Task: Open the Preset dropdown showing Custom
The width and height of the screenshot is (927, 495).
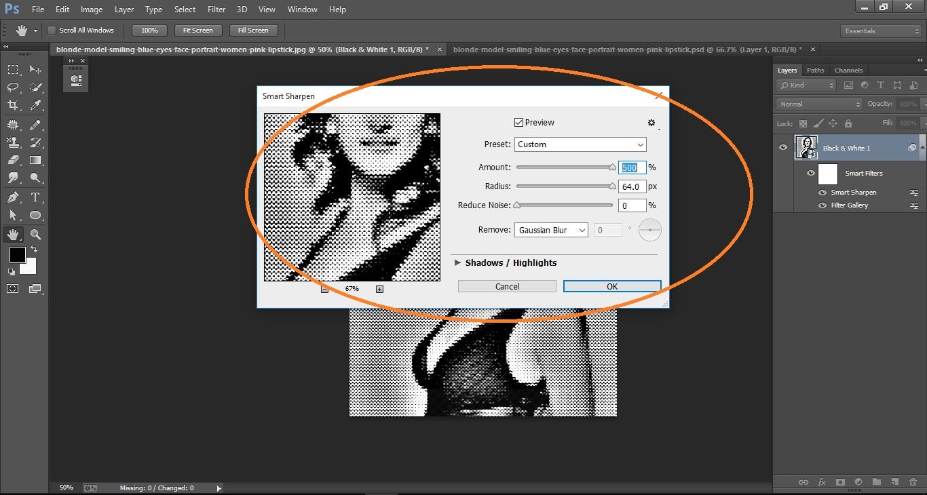Action: [580, 144]
